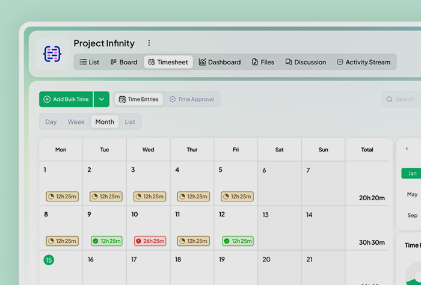Open the pending 12h25m entry on day 11
This screenshot has height=285, width=421.
pos(193,241)
